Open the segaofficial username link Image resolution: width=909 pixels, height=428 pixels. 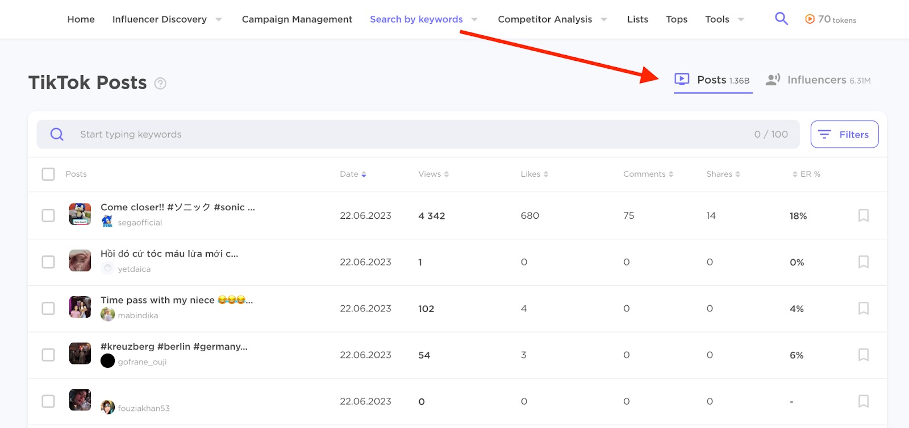140,223
